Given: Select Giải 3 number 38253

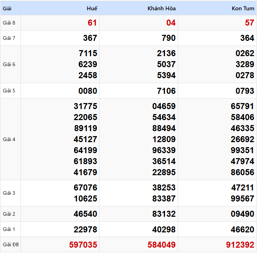Looking at the screenshot, I should 164,188.
